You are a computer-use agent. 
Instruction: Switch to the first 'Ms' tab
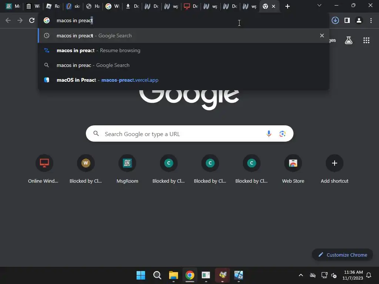[13, 6]
